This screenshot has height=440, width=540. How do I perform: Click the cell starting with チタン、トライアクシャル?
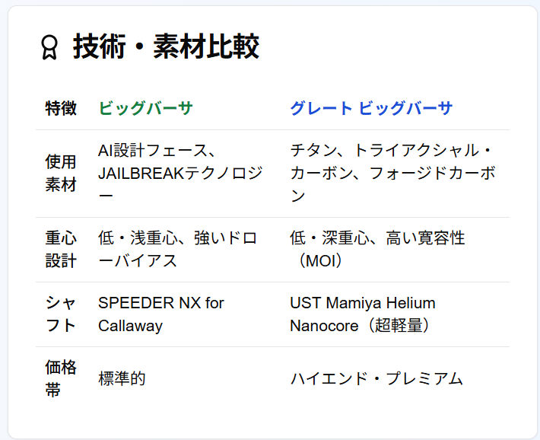(392, 174)
